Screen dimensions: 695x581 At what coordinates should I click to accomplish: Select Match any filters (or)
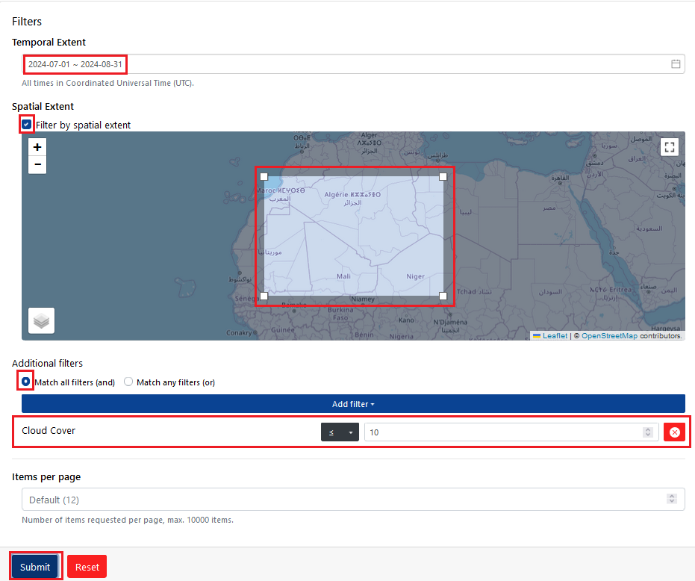point(128,382)
